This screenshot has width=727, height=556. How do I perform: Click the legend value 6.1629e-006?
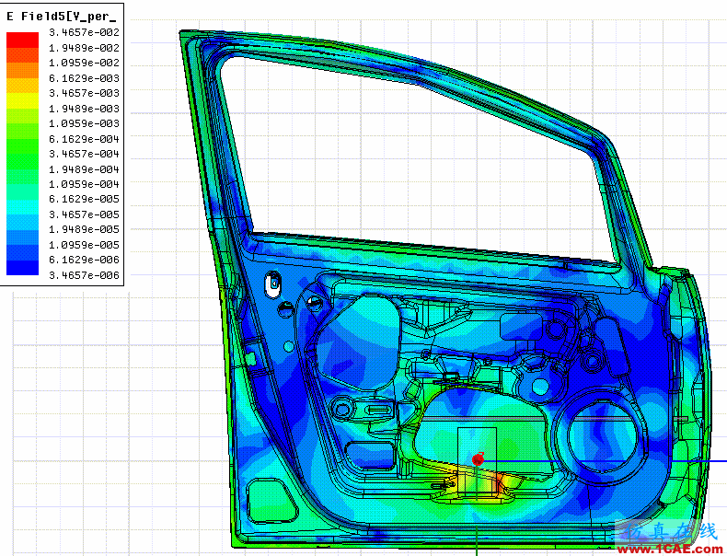[x=84, y=260]
